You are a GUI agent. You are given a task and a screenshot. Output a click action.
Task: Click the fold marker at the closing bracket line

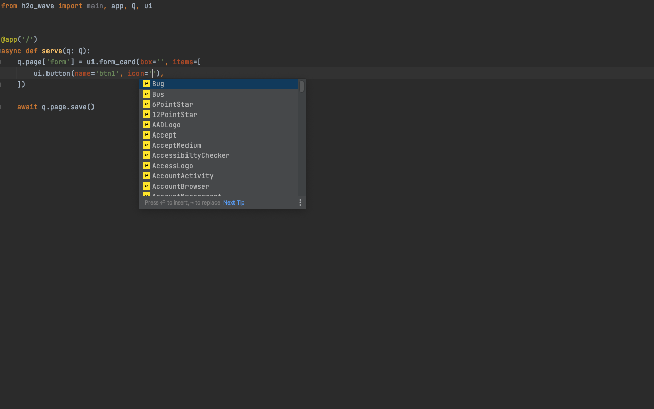[1, 84]
